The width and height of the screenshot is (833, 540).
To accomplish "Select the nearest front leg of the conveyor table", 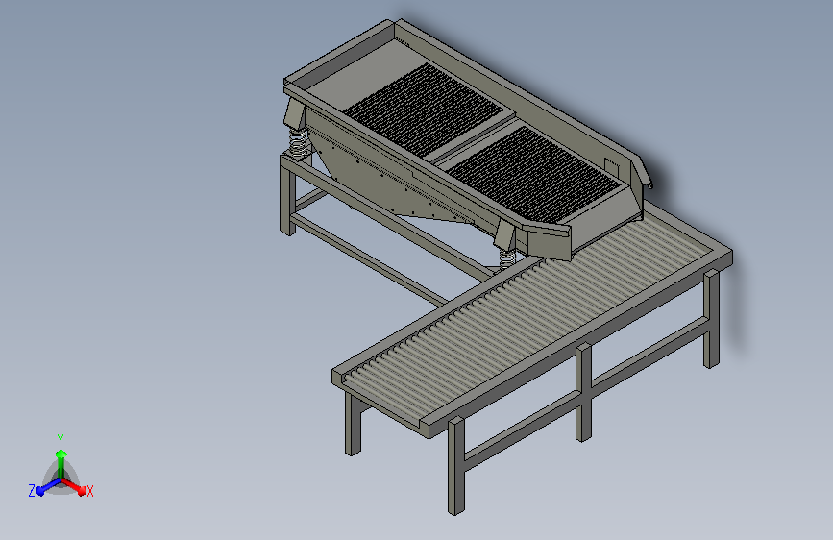I will click(455, 467).
